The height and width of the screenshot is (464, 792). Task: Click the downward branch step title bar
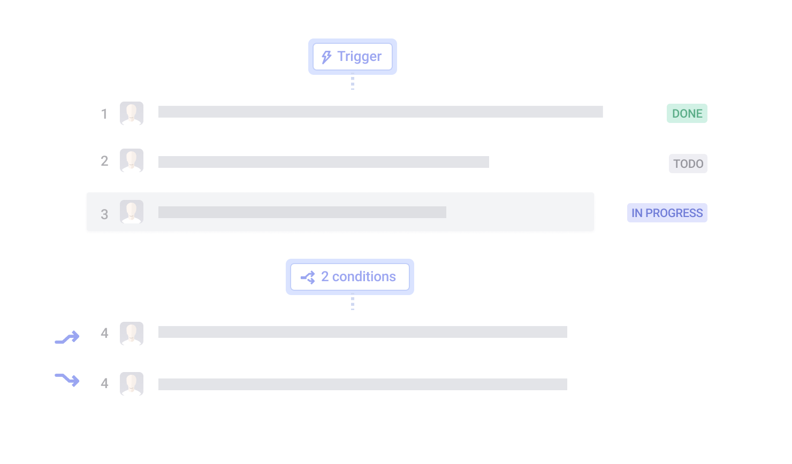click(363, 384)
